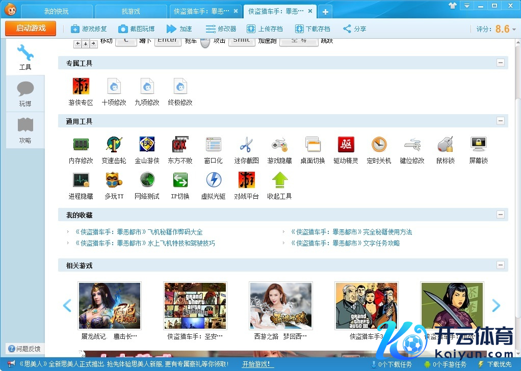Launch the 变速齿轮 speed gear tool
The width and height of the screenshot is (521, 371).
click(x=114, y=145)
